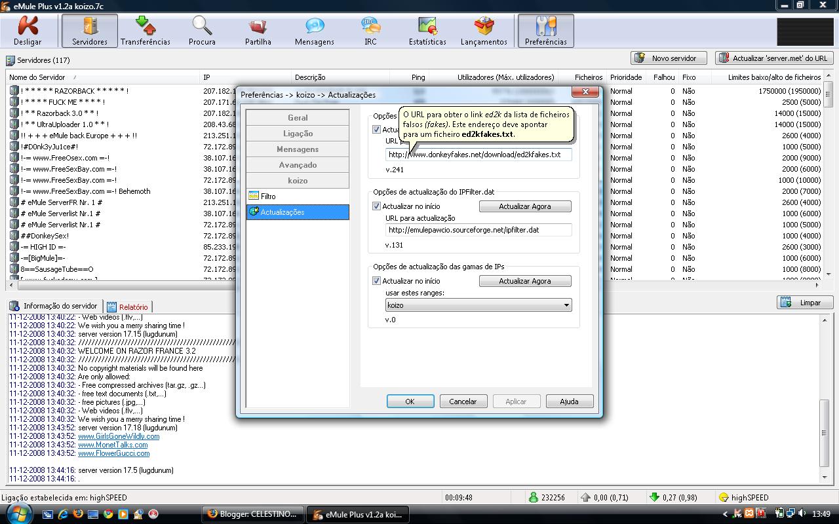Switch to the Relatório tab
The height and width of the screenshot is (524, 839).
click(x=128, y=307)
